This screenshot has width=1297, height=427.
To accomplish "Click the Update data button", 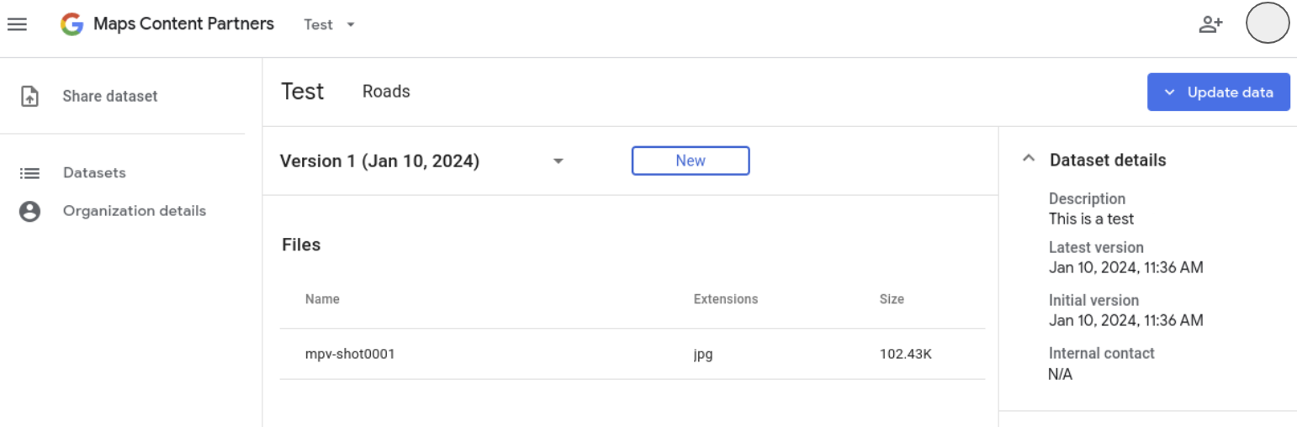I will click(1218, 92).
